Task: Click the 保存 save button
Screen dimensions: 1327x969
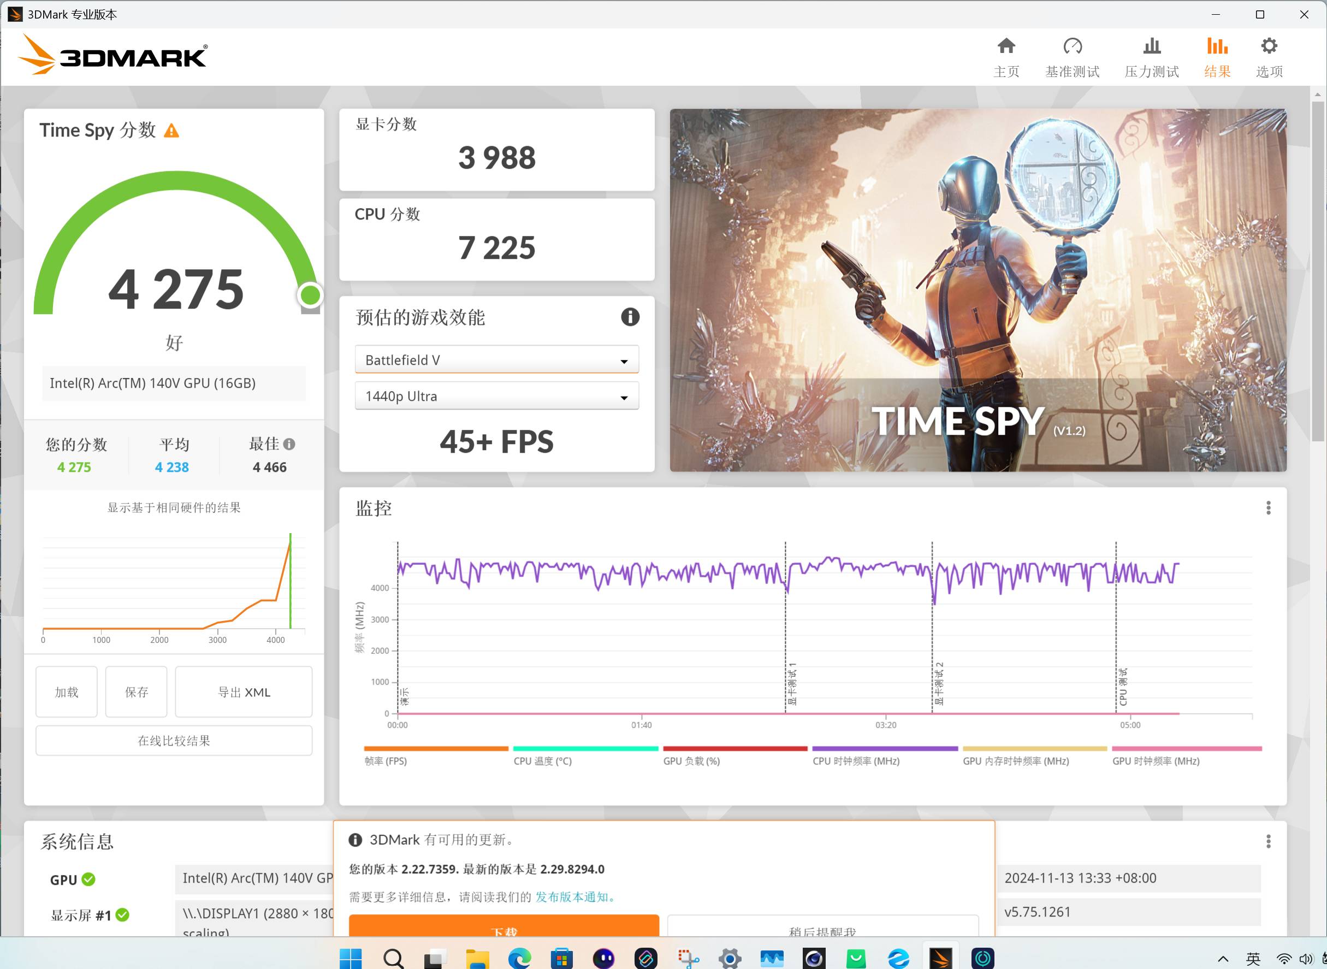Action: [136, 692]
